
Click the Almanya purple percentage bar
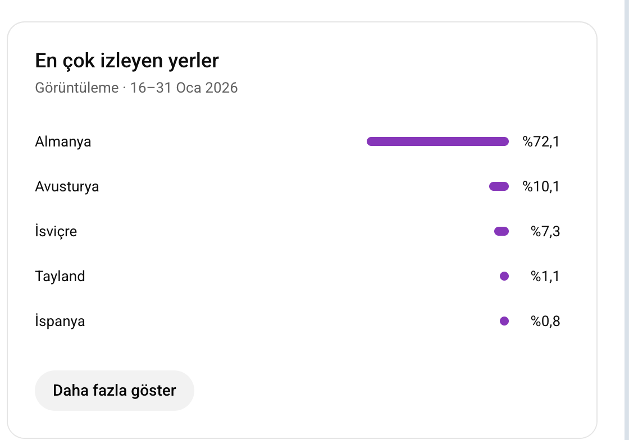[437, 141]
